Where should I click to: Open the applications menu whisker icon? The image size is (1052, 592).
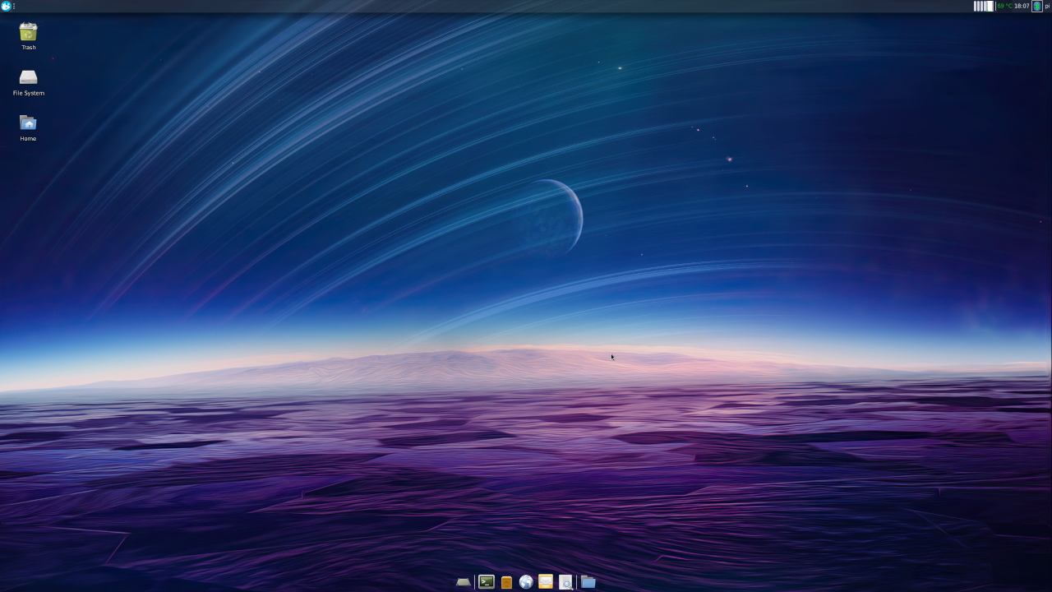[x=6, y=6]
